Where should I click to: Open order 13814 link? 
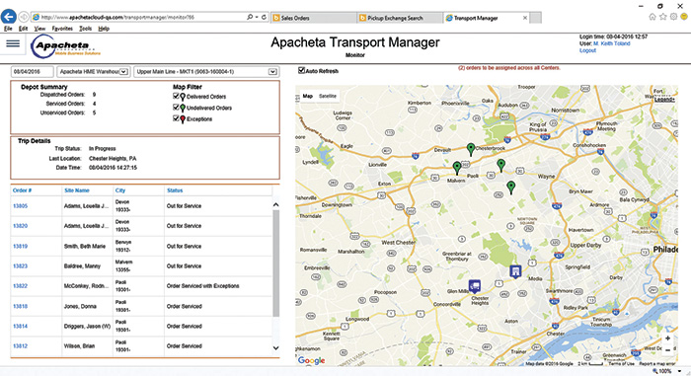[x=21, y=326]
